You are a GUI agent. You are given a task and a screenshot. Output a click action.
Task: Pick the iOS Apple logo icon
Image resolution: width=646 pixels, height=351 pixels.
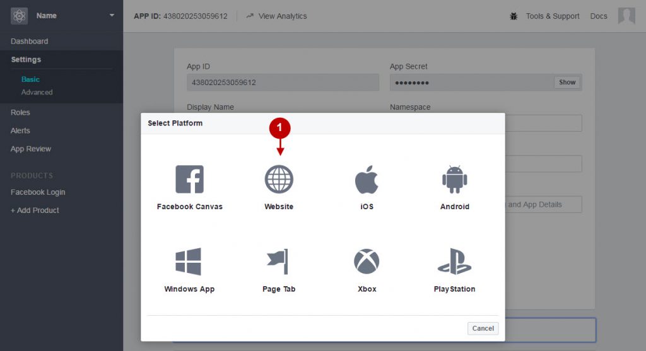[367, 180]
